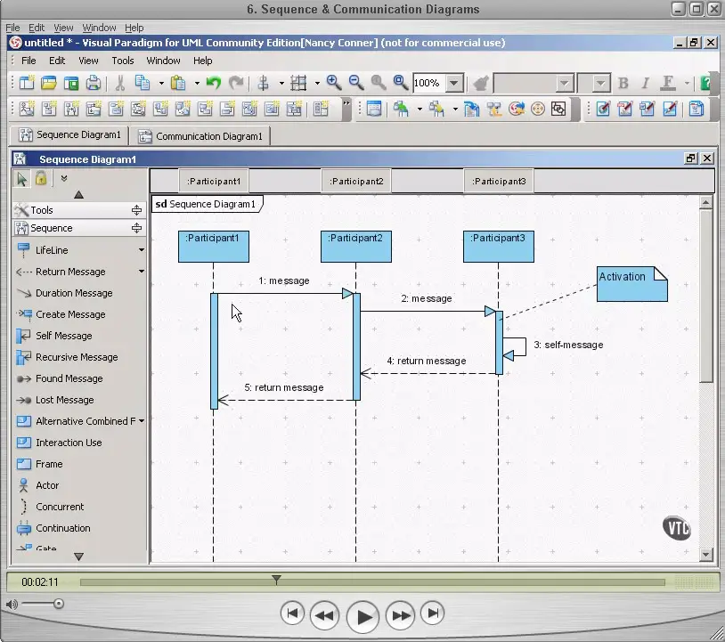Open the inner Window menu
725x642 pixels.
[x=163, y=61]
